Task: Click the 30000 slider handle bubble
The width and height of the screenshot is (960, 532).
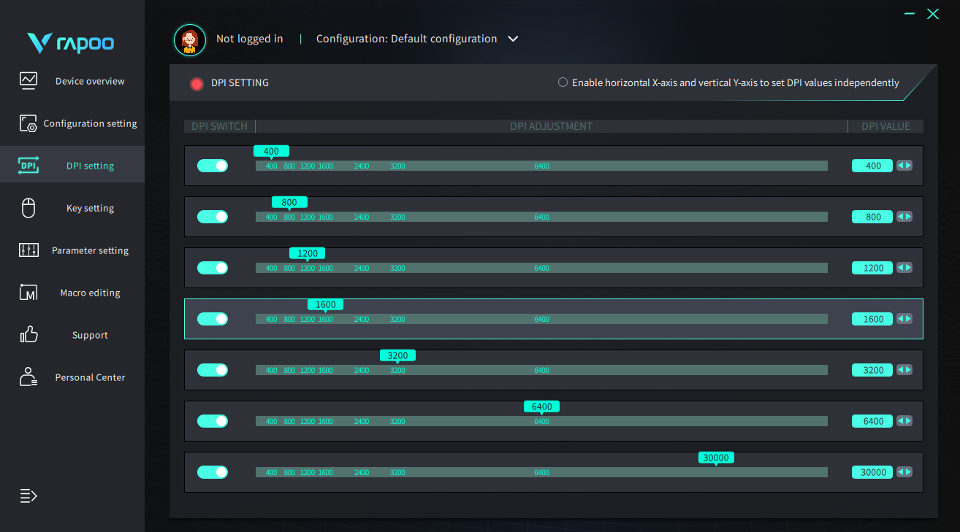Action: [715, 458]
